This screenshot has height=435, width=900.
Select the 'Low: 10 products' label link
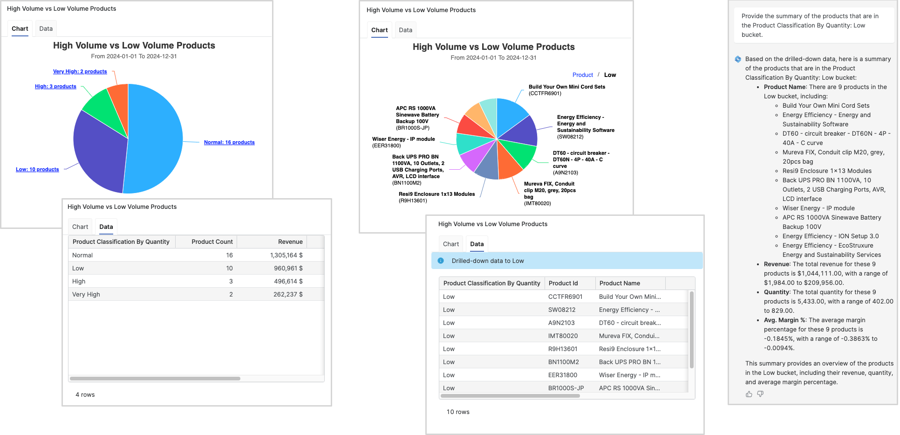[37, 169]
